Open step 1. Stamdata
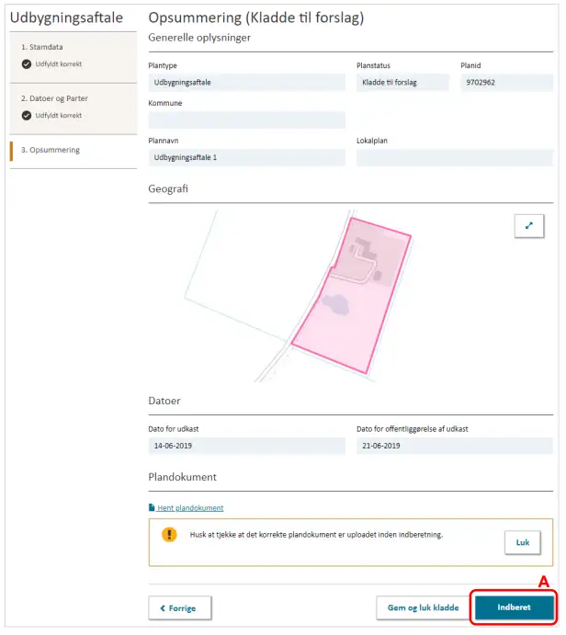Viewport: 566px width, 635px height. [42, 47]
